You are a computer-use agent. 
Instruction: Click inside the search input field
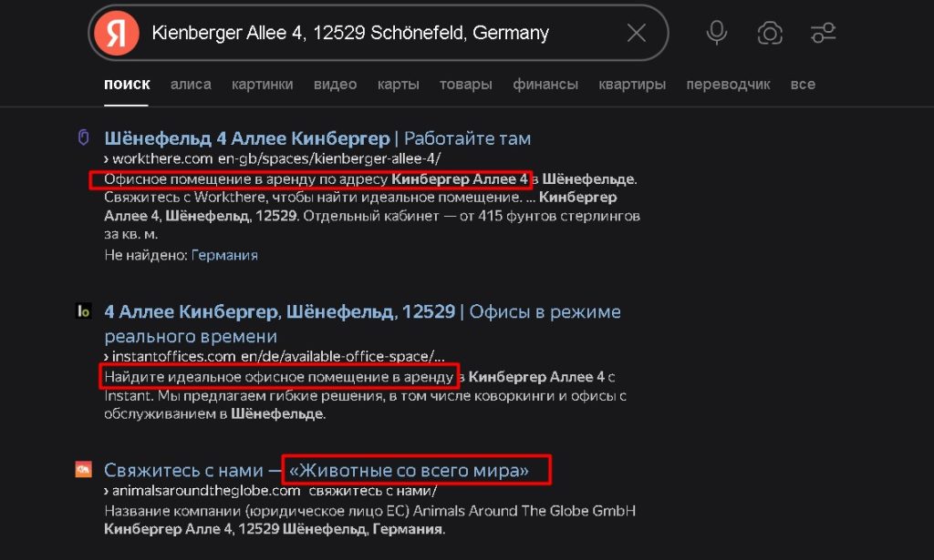(365, 32)
